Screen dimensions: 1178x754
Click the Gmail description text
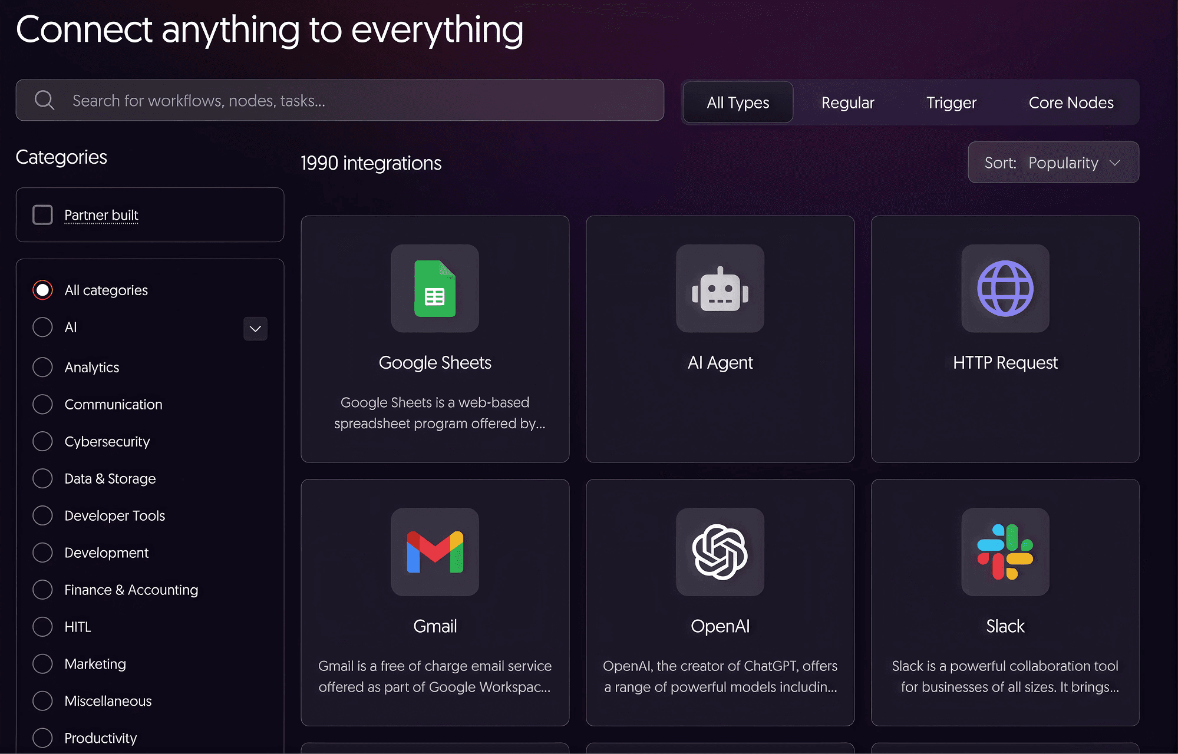435,676
